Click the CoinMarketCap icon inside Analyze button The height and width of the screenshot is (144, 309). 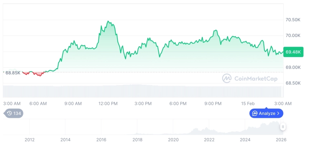[255, 113]
